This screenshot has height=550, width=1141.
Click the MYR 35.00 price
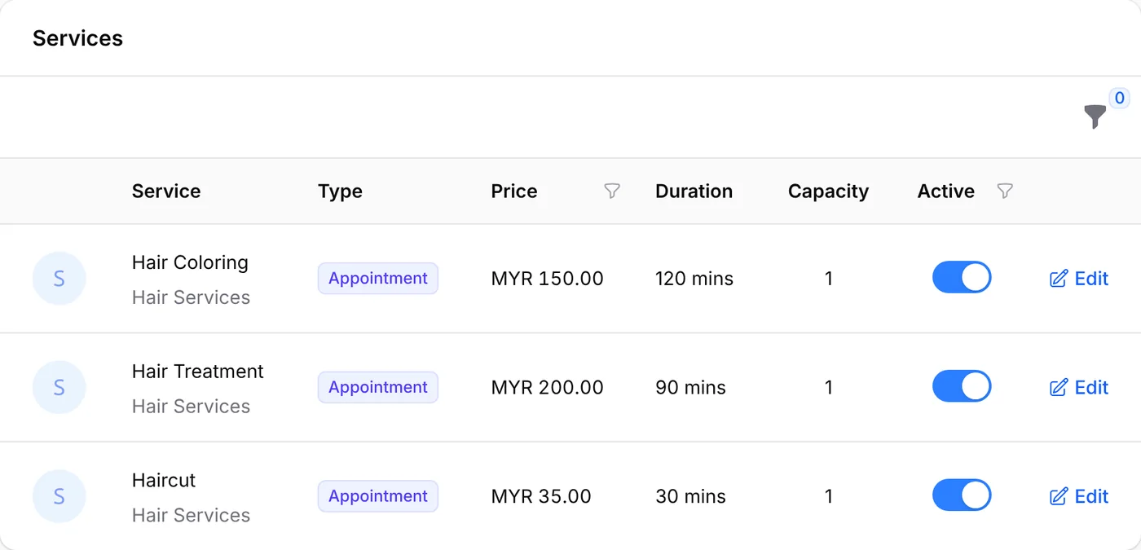[x=541, y=496]
